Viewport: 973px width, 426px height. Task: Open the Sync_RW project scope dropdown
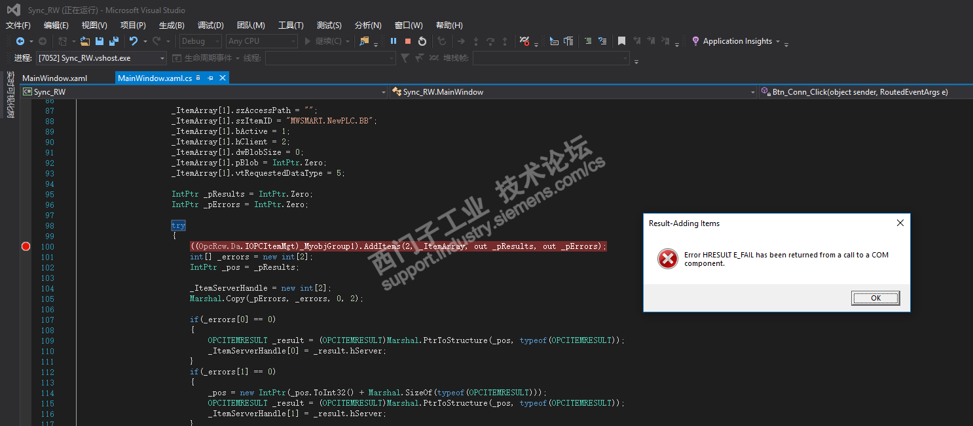pos(204,92)
